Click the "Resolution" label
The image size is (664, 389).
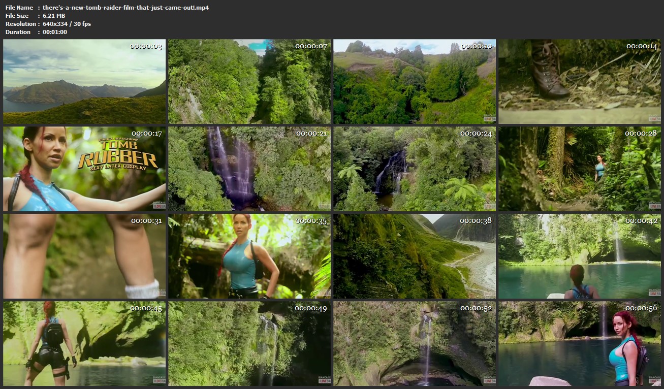[21, 24]
